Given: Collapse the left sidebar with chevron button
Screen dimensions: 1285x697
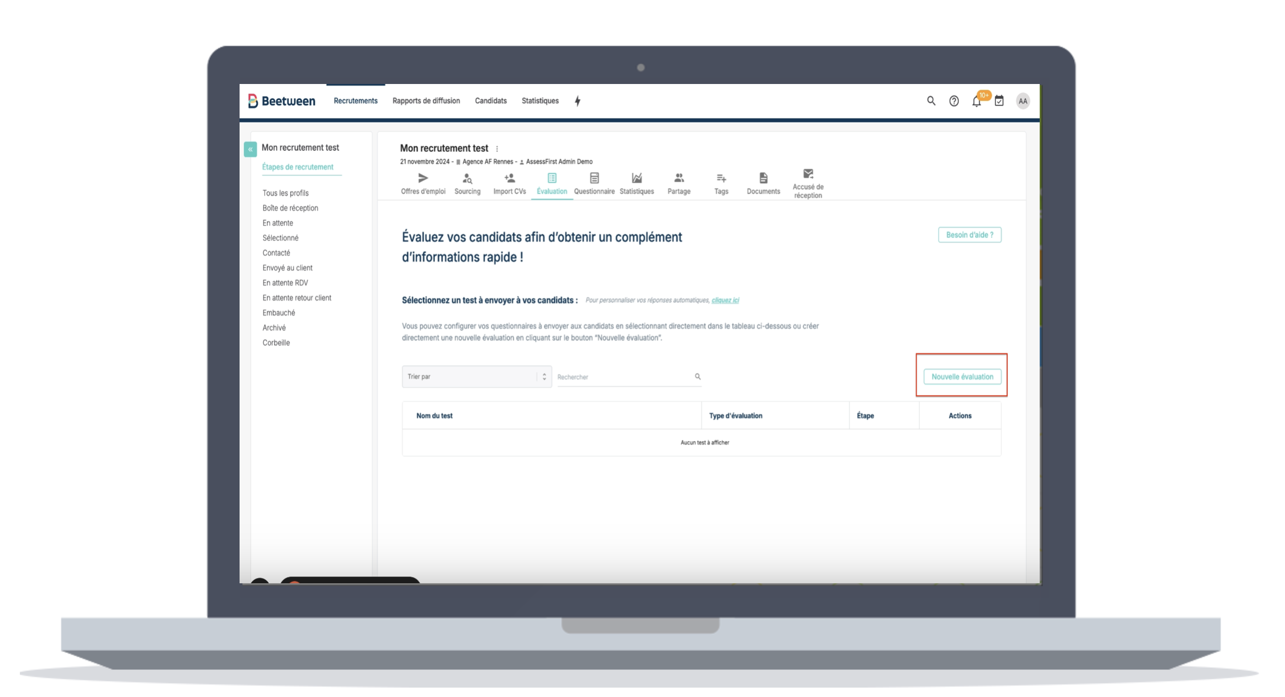Looking at the screenshot, I should click(250, 149).
